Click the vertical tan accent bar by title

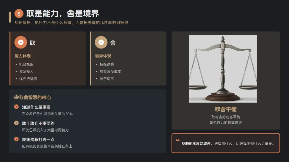10,17
